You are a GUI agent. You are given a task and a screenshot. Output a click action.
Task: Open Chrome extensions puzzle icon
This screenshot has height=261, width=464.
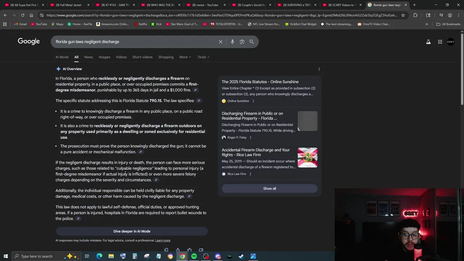(415, 15)
